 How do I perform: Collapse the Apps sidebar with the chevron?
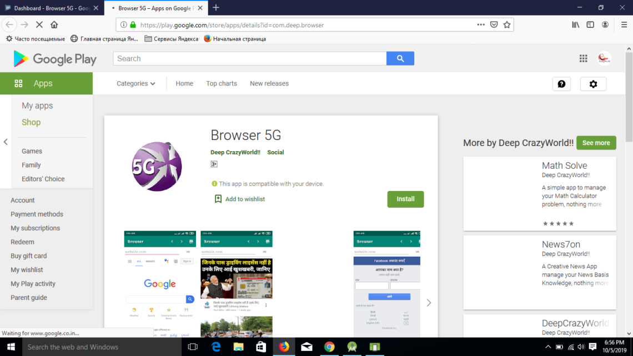pos(6,142)
